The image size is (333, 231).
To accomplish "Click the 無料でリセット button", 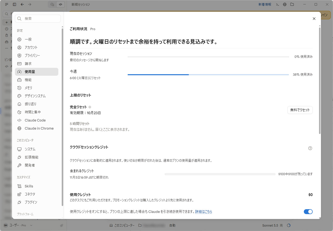I will [x=300, y=110].
